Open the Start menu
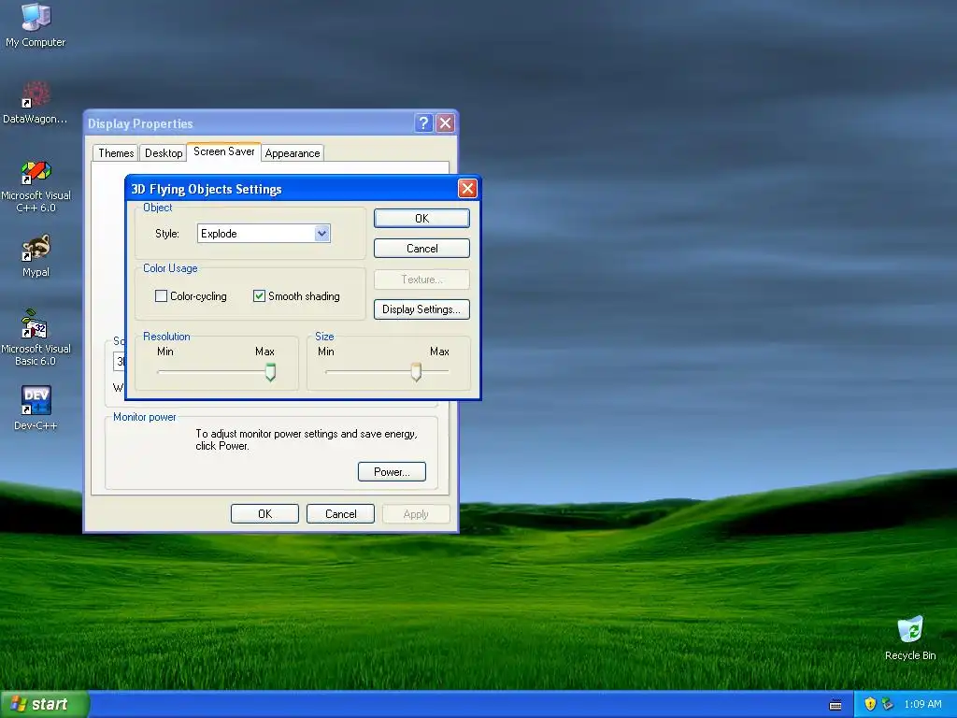Screen dimensions: 957x718 click(x=45, y=704)
